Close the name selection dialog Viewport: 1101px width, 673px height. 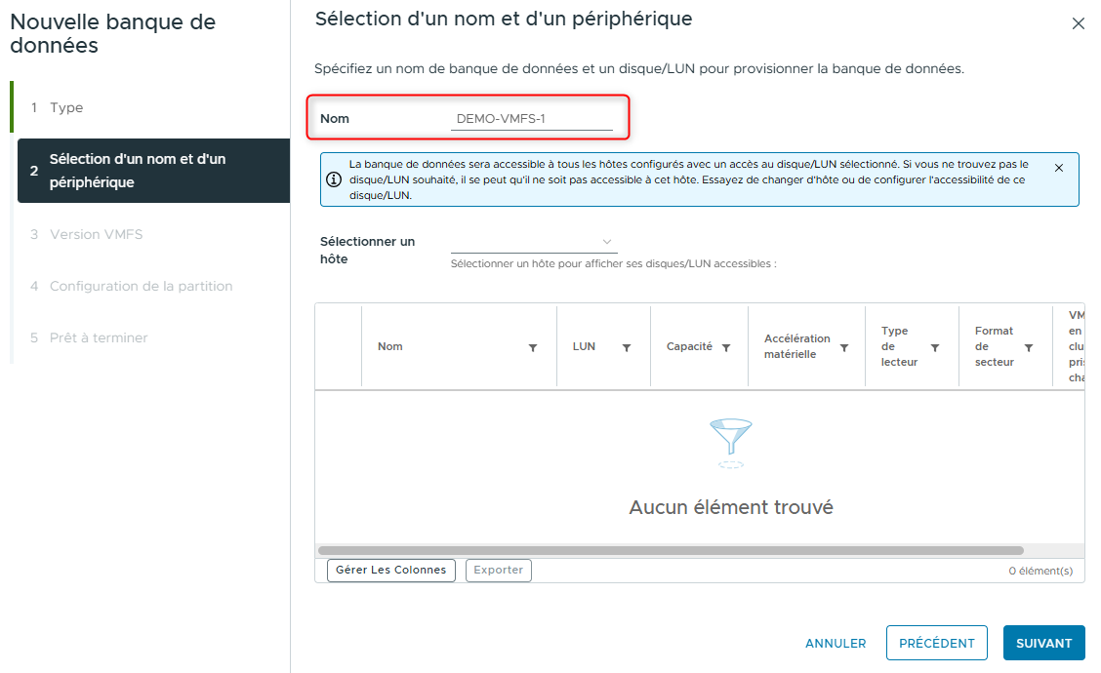coord(1079,23)
